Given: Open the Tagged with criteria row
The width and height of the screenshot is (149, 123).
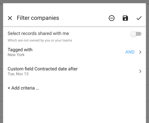Looking at the screenshot, I should 74,52.
